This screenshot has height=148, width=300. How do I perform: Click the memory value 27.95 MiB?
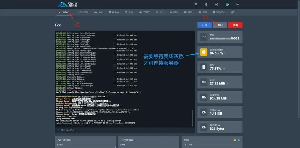click(x=217, y=83)
